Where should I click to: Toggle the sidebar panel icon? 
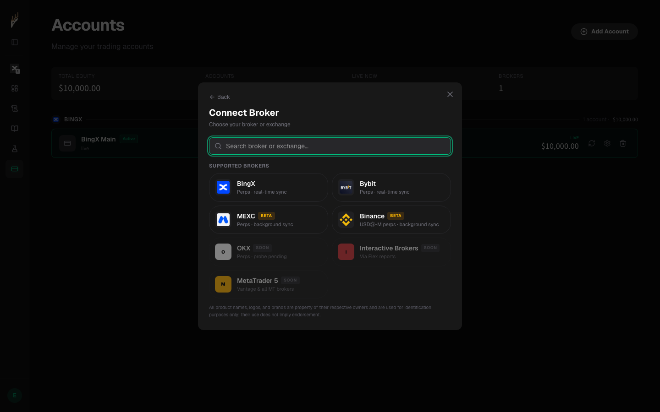pyautogui.click(x=15, y=42)
